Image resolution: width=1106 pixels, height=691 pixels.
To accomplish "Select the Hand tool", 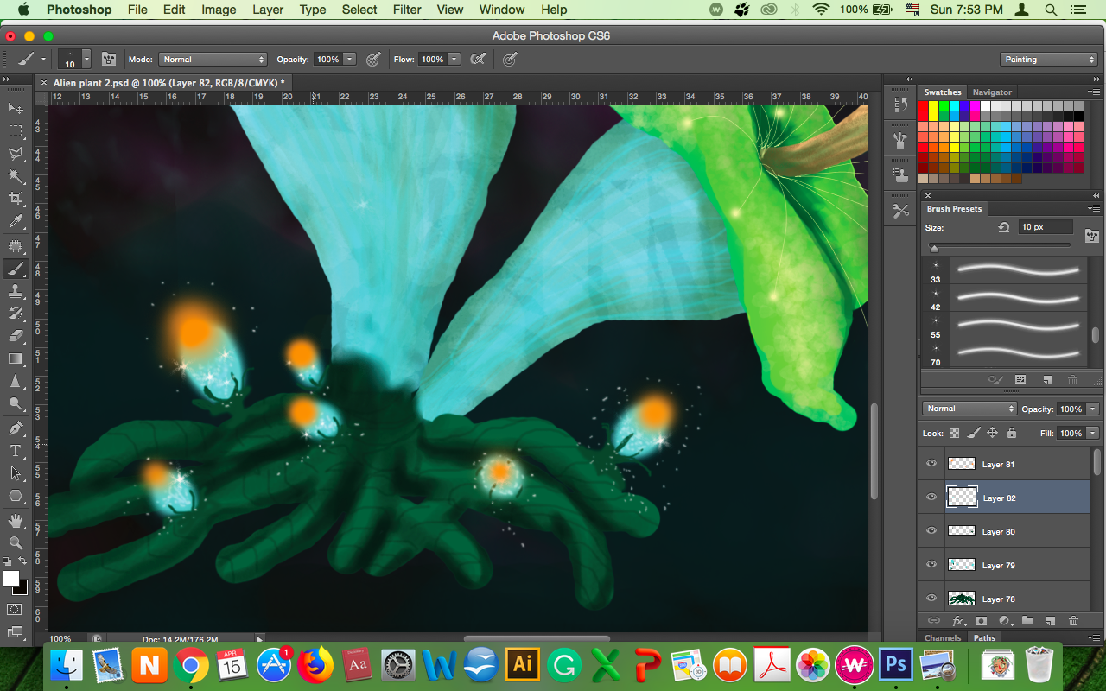I will (x=16, y=520).
